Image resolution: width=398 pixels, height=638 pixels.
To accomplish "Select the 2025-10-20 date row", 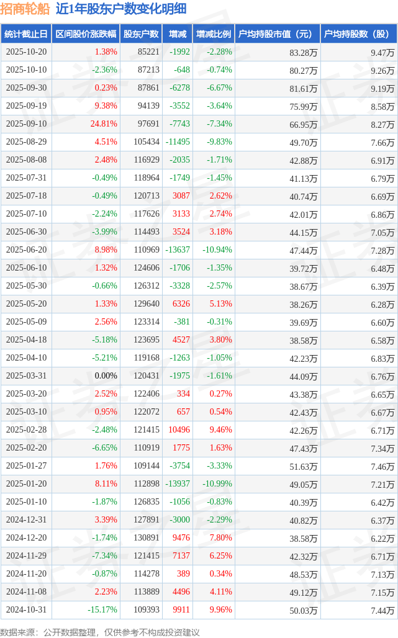I will pyautogui.click(x=26, y=52).
